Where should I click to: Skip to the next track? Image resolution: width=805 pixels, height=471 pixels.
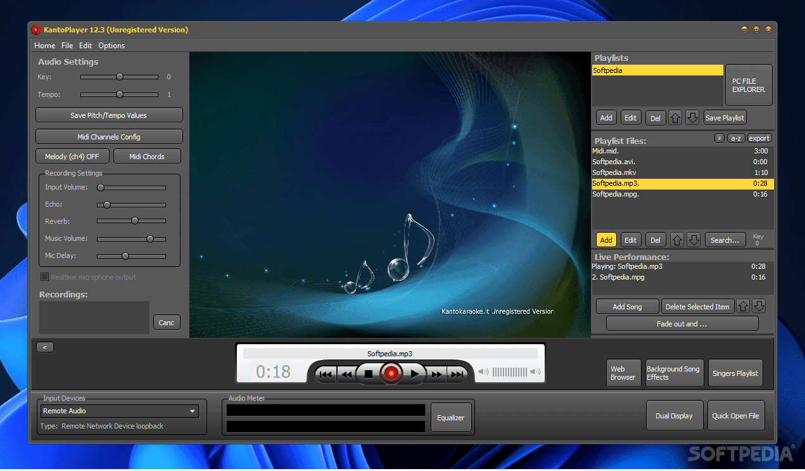pos(457,375)
